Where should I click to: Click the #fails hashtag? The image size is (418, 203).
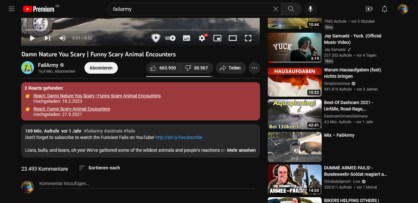point(129,131)
